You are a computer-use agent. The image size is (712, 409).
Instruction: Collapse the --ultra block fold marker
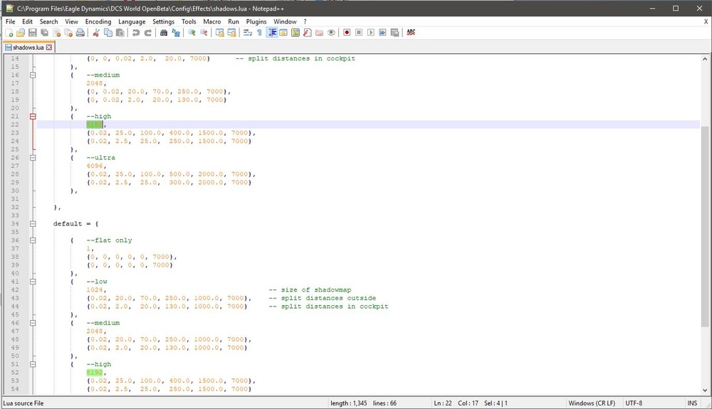[x=32, y=157]
